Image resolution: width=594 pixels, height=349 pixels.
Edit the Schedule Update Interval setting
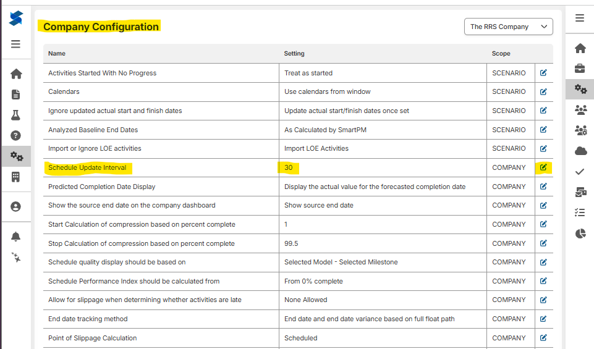pos(543,167)
